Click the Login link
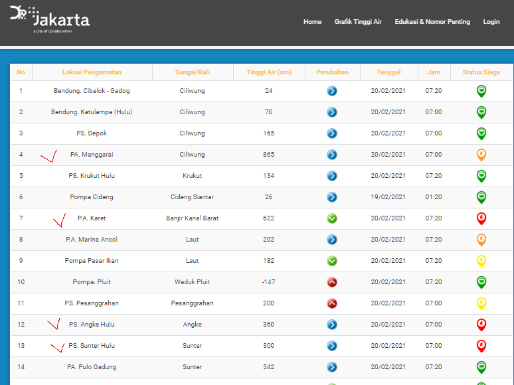The height and width of the screenshot is (385, 514). [491, 22]
